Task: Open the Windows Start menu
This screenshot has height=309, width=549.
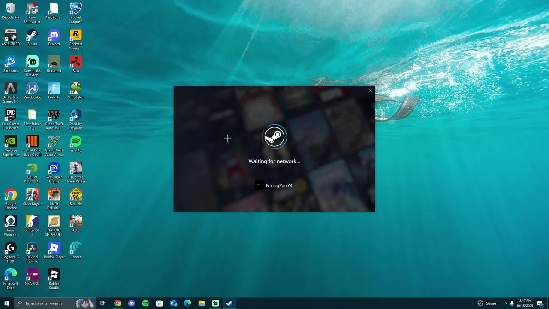Action: point(7,303)
